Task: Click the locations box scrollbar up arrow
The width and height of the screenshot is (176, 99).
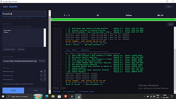Action: click(45, 30)
